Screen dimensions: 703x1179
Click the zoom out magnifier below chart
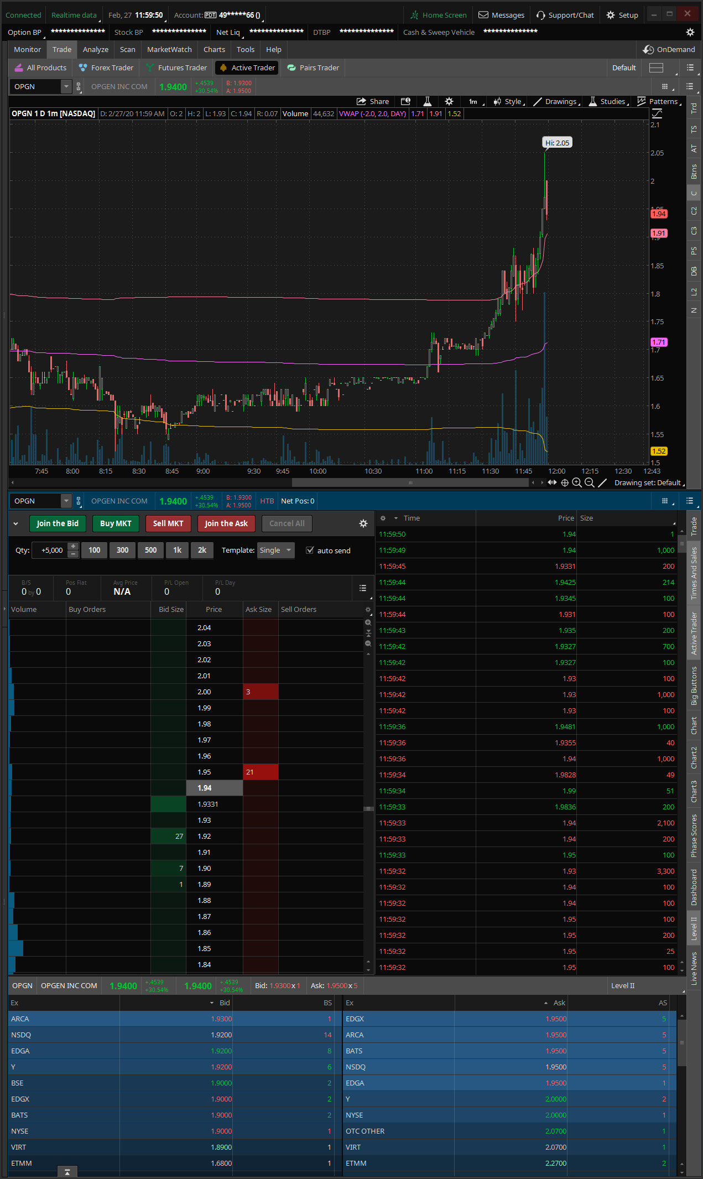pyautogui.click(x=590, y=482)
